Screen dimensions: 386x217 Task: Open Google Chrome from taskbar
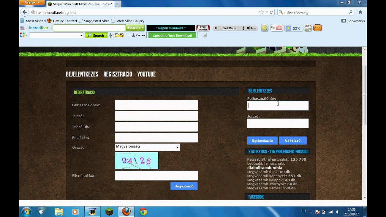(x=143, y=212)
